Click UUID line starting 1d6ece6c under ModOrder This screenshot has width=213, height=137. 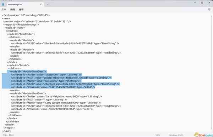point(66,53)
